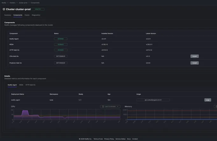Click RUNNING status badge of KEDA row
Viewport: 217px width, 141px height.
pyautogui.click(x=61, y=44)
